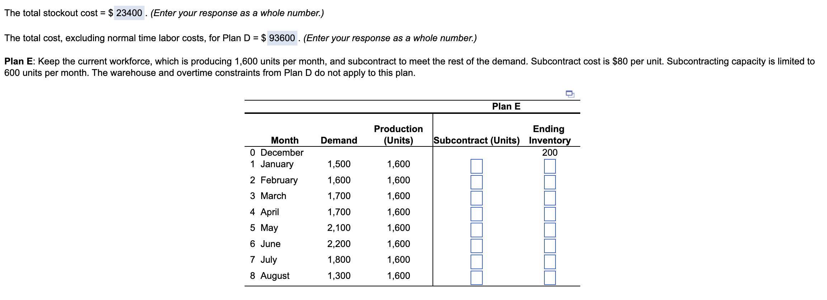The image size is (827, 300).
Task: Click June Ending Inventory input box
Action: click(x=550, y=246)
